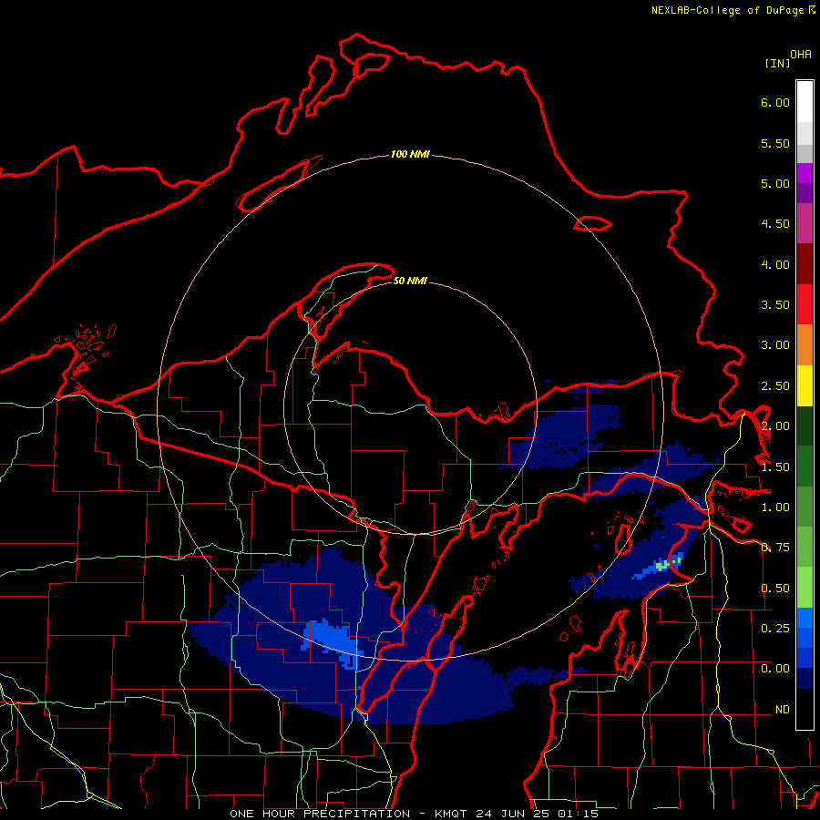The height and width of the screenshot is (820, 820).
Task: Click the 100 NMI range ring label
Action: (410, 154)
